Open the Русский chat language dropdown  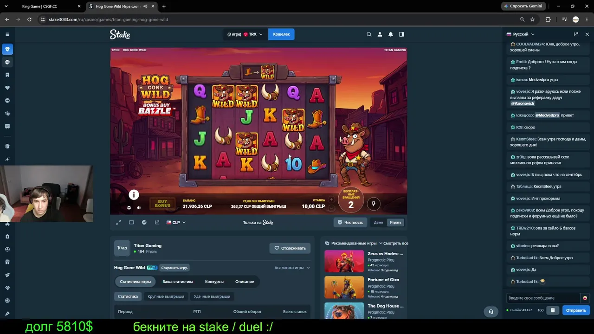(x=520, y=34)
